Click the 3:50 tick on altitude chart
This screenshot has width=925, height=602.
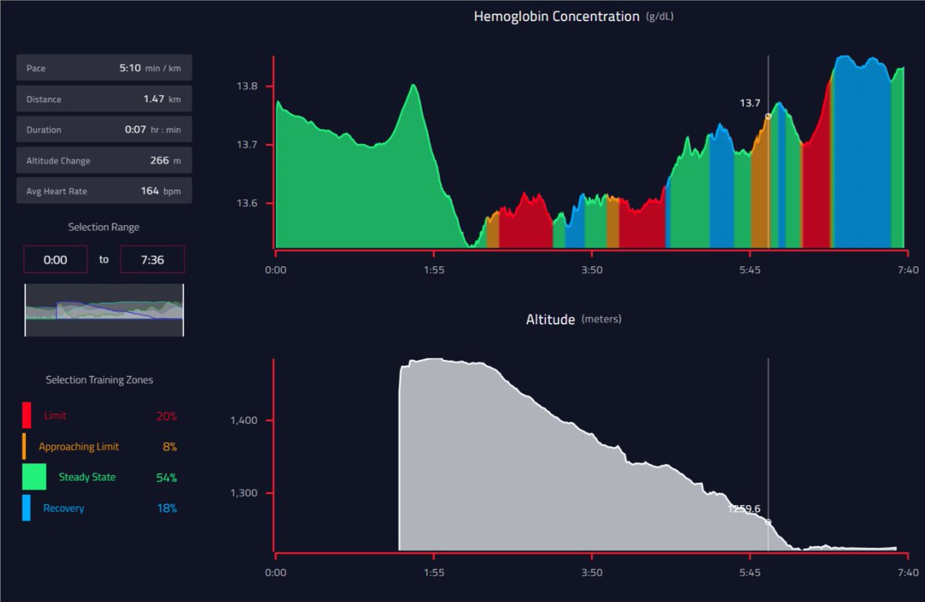[591, 573]
